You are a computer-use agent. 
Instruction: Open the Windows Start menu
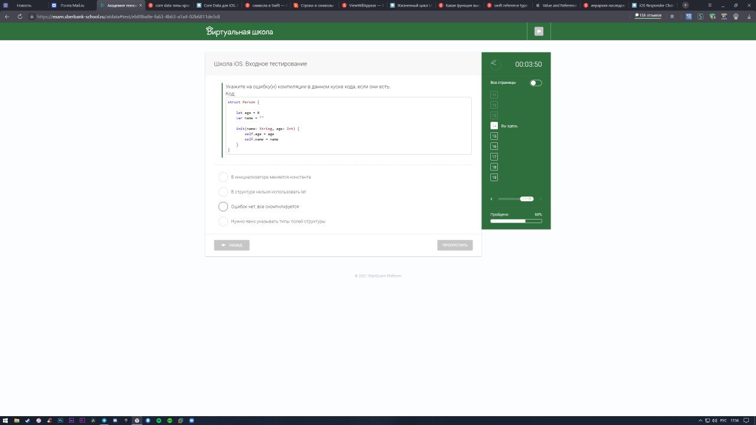(5, 420)
